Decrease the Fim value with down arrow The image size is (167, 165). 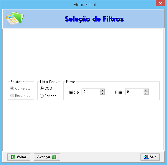click(146, 93)
